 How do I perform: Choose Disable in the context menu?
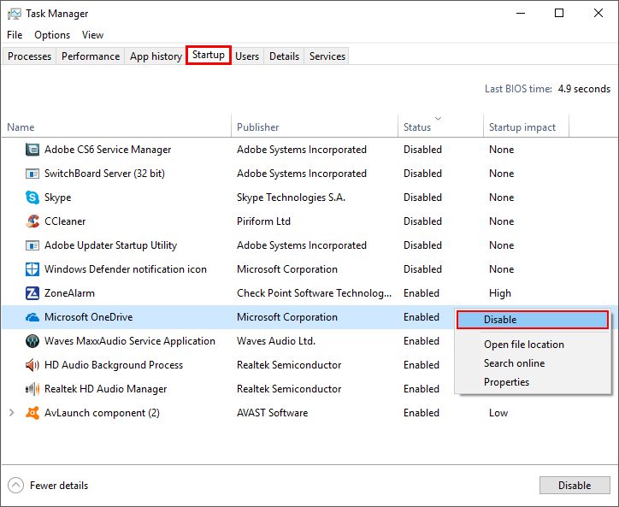pos(533,320)
